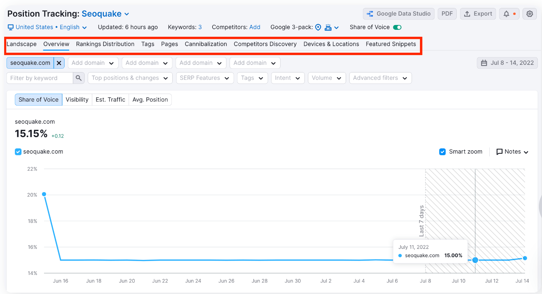Open settings with the gear icon

coord(530,14)
